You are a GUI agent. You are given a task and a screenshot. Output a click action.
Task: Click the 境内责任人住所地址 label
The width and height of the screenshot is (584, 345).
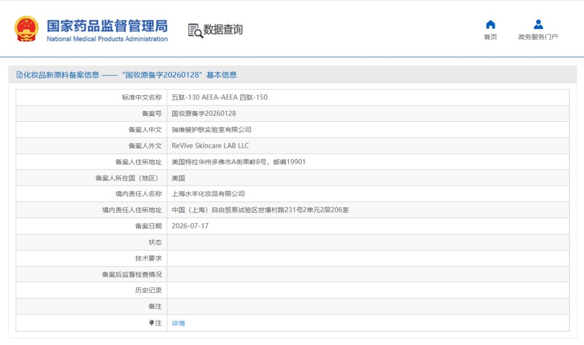point(132,210)
